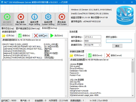This screenshot has width=136, height=102.
Task: Click folder icon of 打开(Open) in connection settings
Action: coord(71,55)
